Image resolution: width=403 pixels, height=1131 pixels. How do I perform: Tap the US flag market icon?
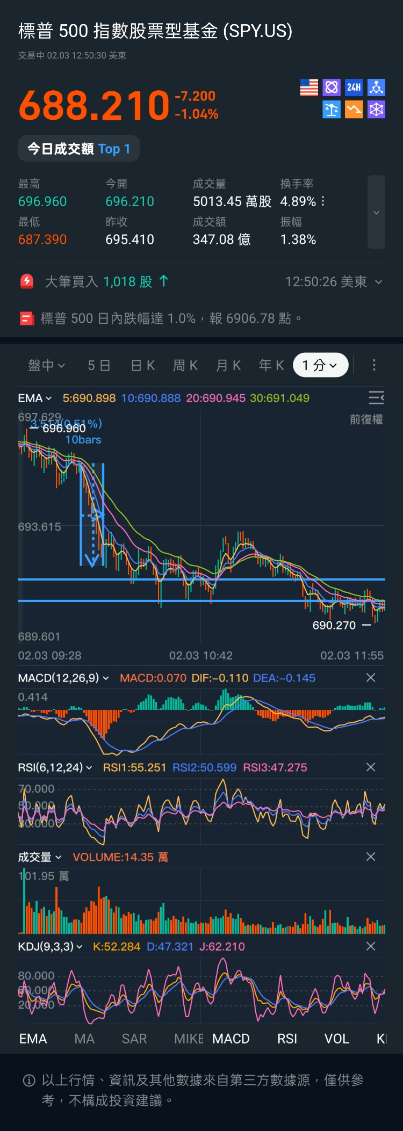tap(309, 87)
